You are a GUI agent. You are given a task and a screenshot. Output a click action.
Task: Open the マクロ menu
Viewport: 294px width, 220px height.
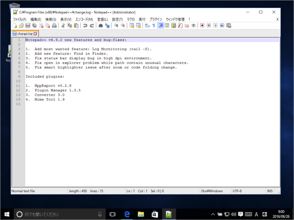point(130,19)
